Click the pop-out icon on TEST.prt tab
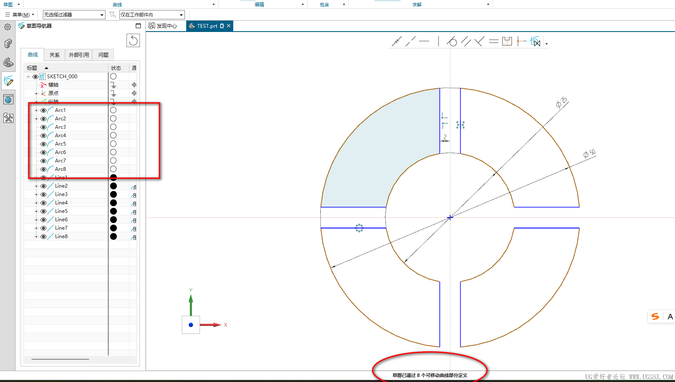675x382 pixels. point(222,26)
